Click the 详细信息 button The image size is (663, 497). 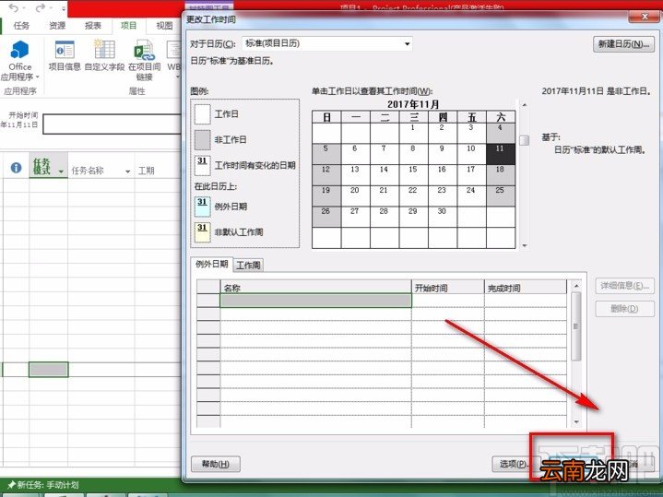coord(624,286)
